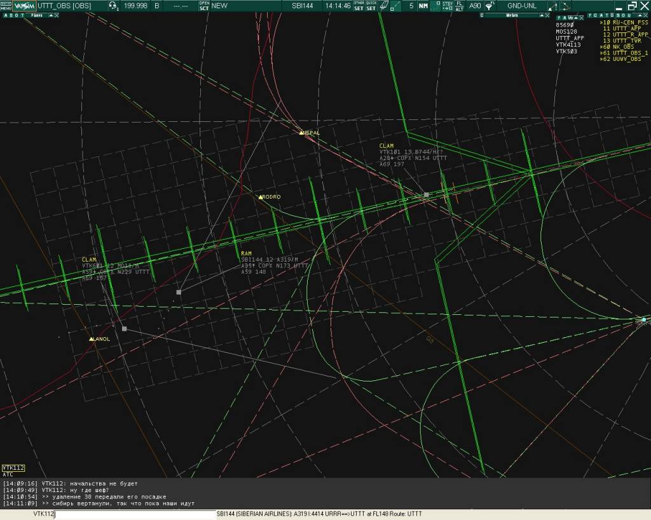
Task: Click the VTK101 aircraft radar tag
Action: (x=413, y=155)
